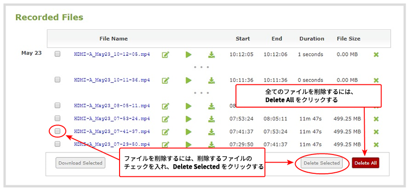The width and height of the screenshot is (407, 189).
Task: Click the HDMI-A_May23_07-41-37.mp4 file name
Action: pyautogui.click(x=112, y=132)
